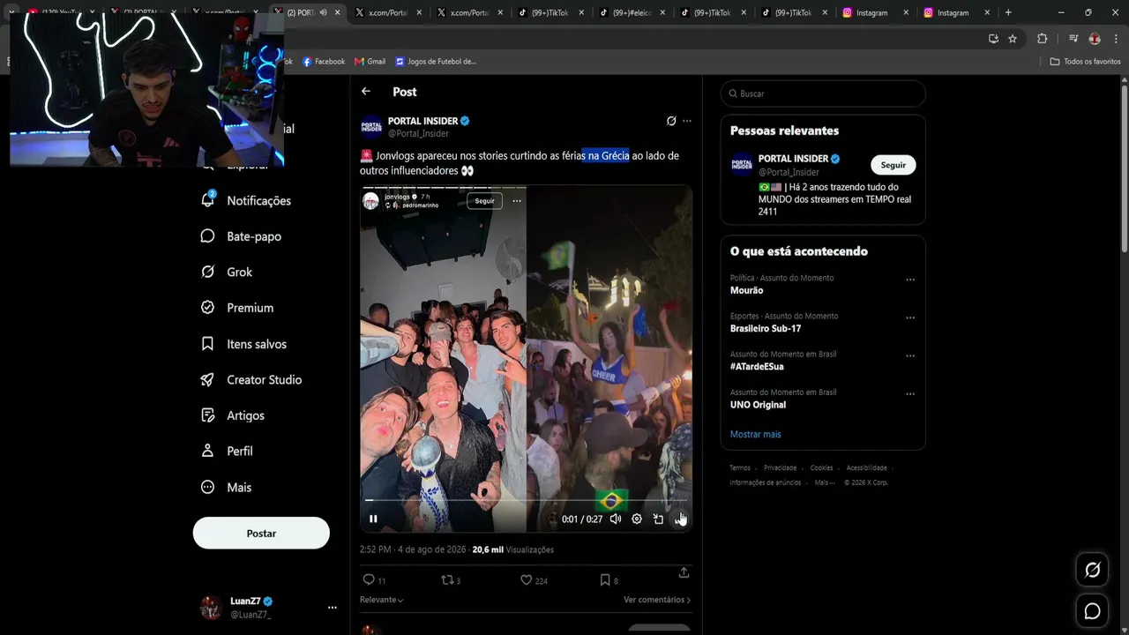Open the post's more options (three dots)
1129x635 pixels.
[x=687, y=121]
